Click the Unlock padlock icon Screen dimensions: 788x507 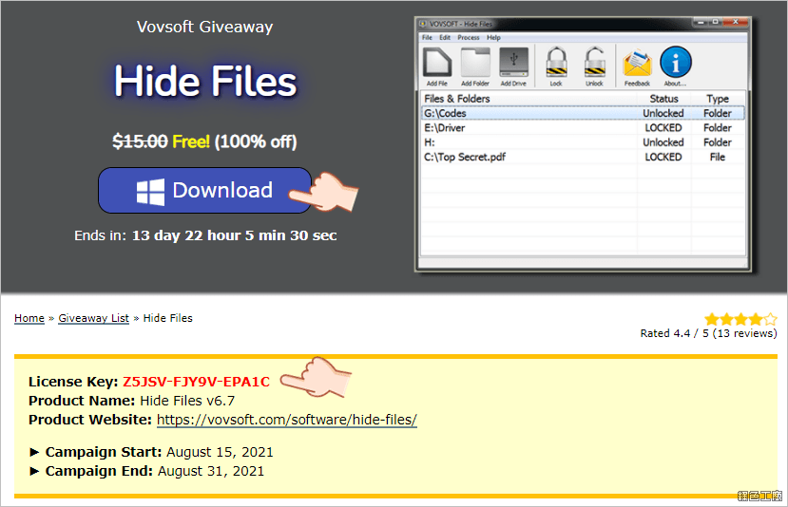pyautogui.click(x=594, y=66)
